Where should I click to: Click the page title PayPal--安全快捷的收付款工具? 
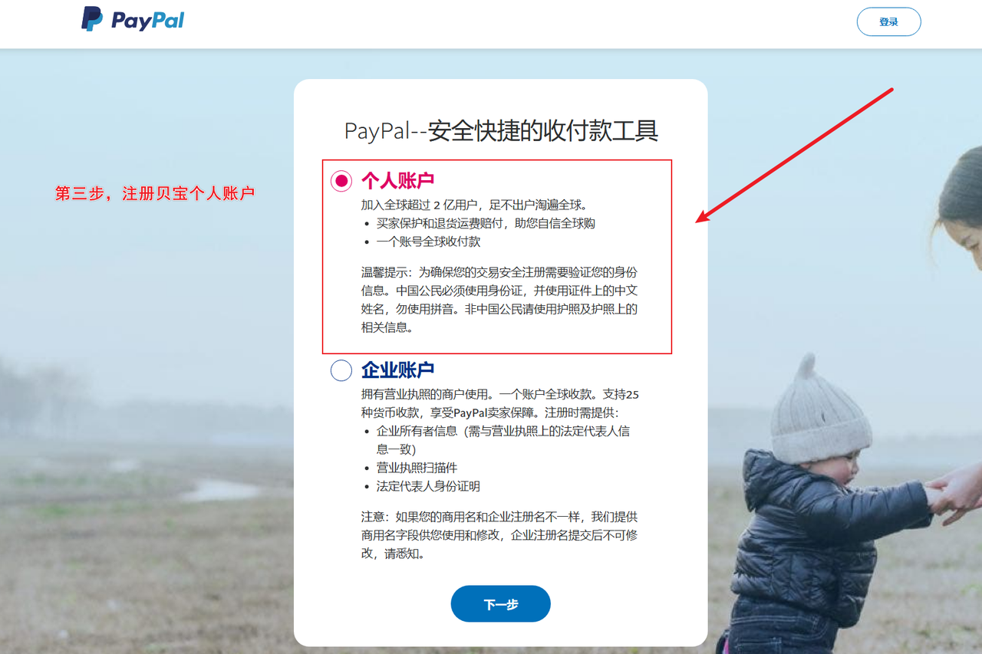click(x=501, y=130)
